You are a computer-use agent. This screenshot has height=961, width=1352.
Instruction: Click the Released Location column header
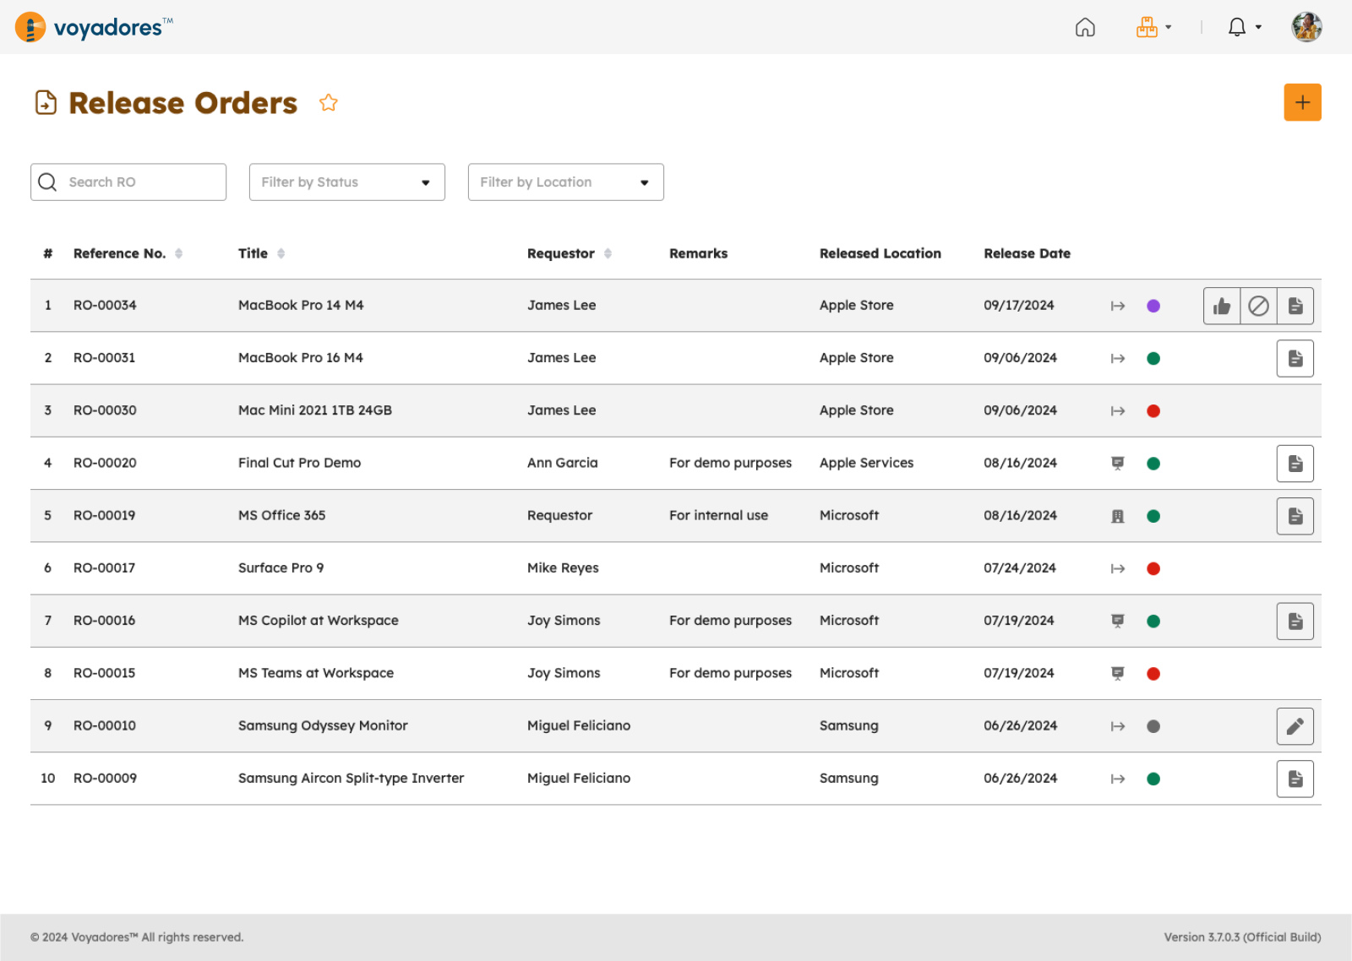[880, 253]
